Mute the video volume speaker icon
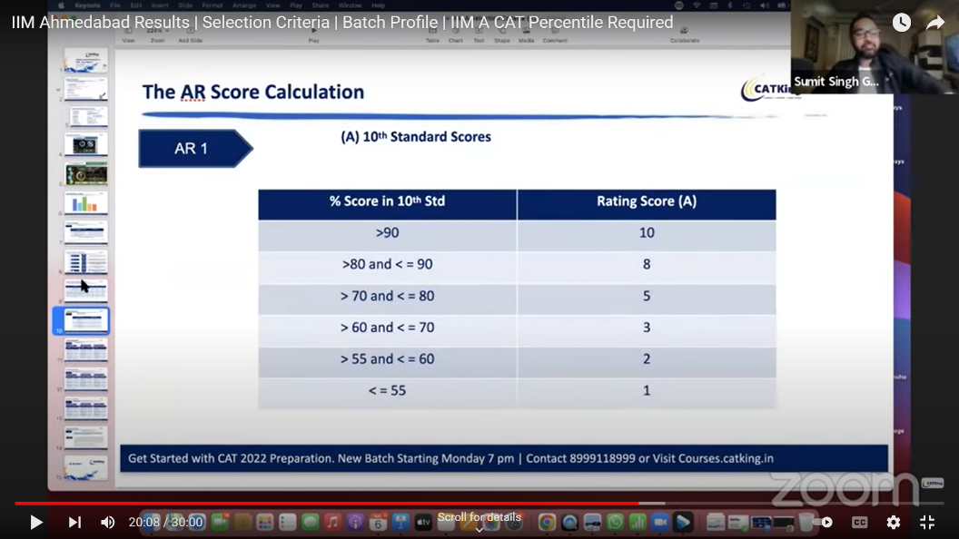 pos(108,522)
